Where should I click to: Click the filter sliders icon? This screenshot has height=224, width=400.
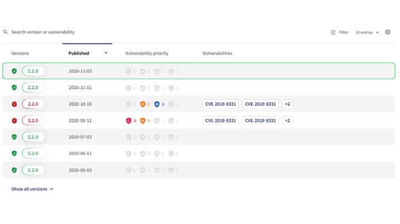(x=333, y=32)
